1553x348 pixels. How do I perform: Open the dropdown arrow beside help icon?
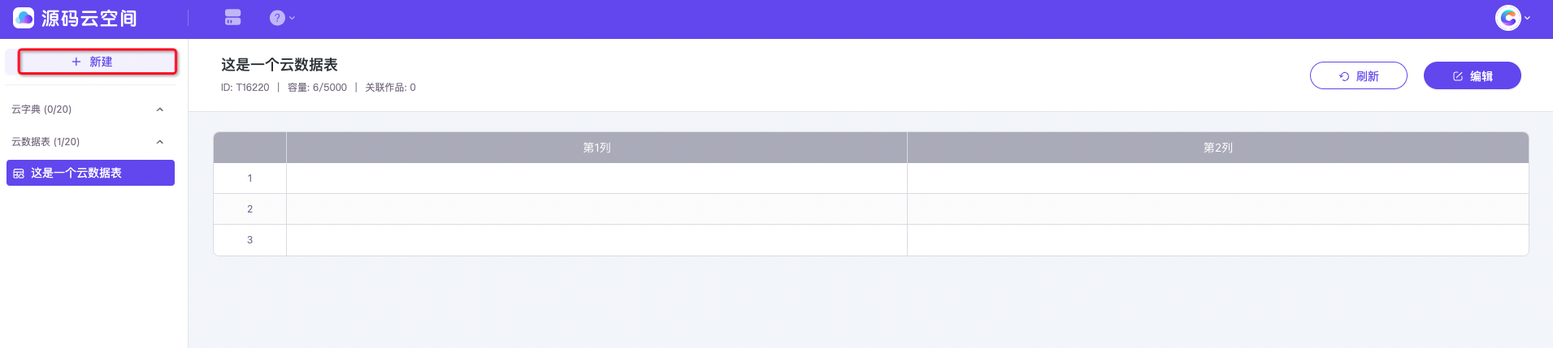click(x=293, y=18)
